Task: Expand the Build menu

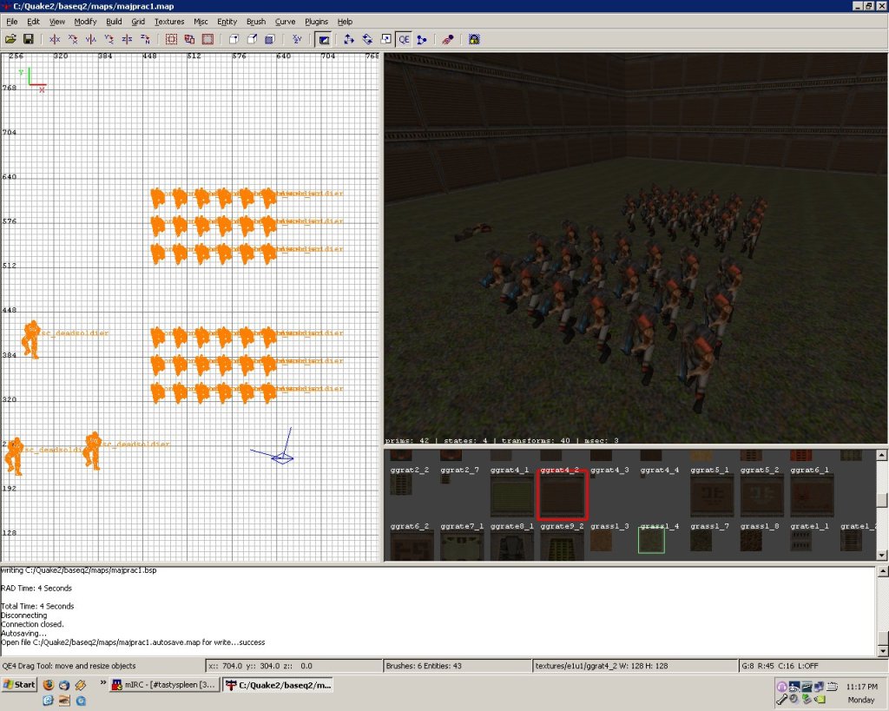Action: (x=114, y=21)
